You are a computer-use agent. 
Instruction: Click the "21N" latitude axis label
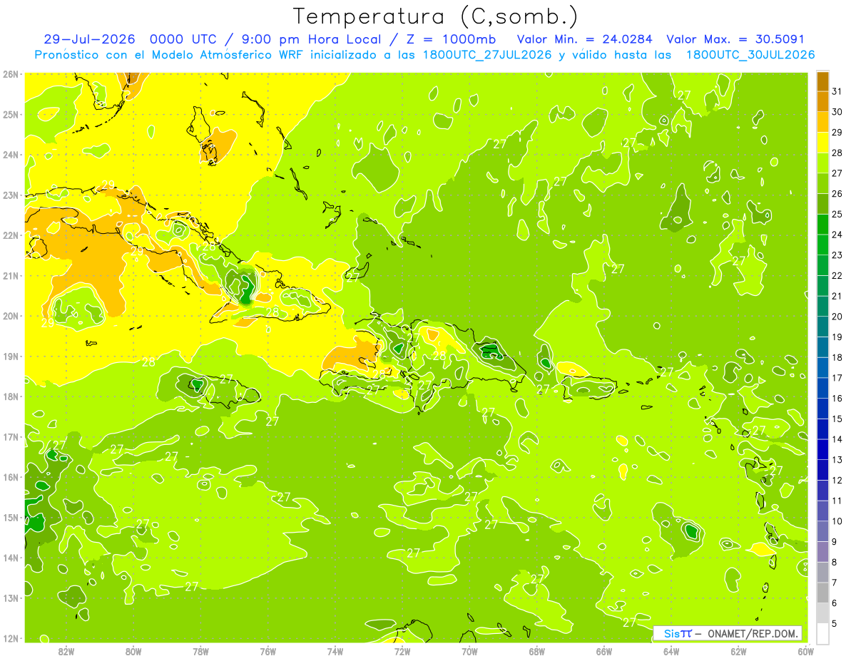click(x=10, y=275)
